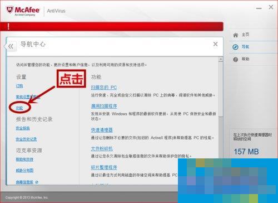Click the red alert status bar
Viewport: 278px width, 203px height.
click(112, 26)
